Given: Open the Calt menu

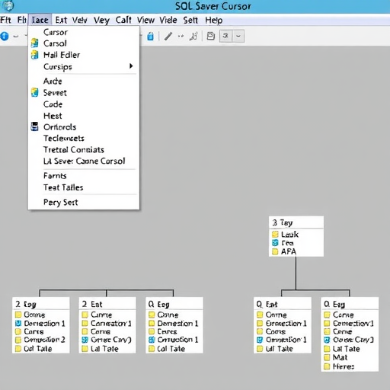Looking at the screenshot, I should coord(123,20).
